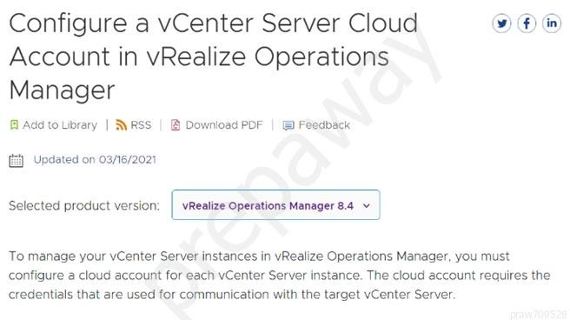Image resolution: width=570 pixels, height=320 pixels.
Task: Click the introductory paragraph about cloud accounts
Action: 279,276
